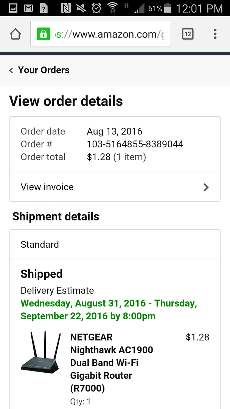230x409 pixels.
Task: Expand View invoice with the chevron arrow
Action: (206, 187)
